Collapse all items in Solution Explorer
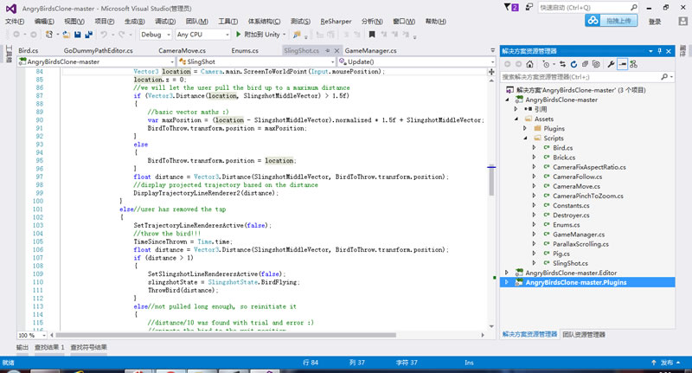 (x=585, y=64)
